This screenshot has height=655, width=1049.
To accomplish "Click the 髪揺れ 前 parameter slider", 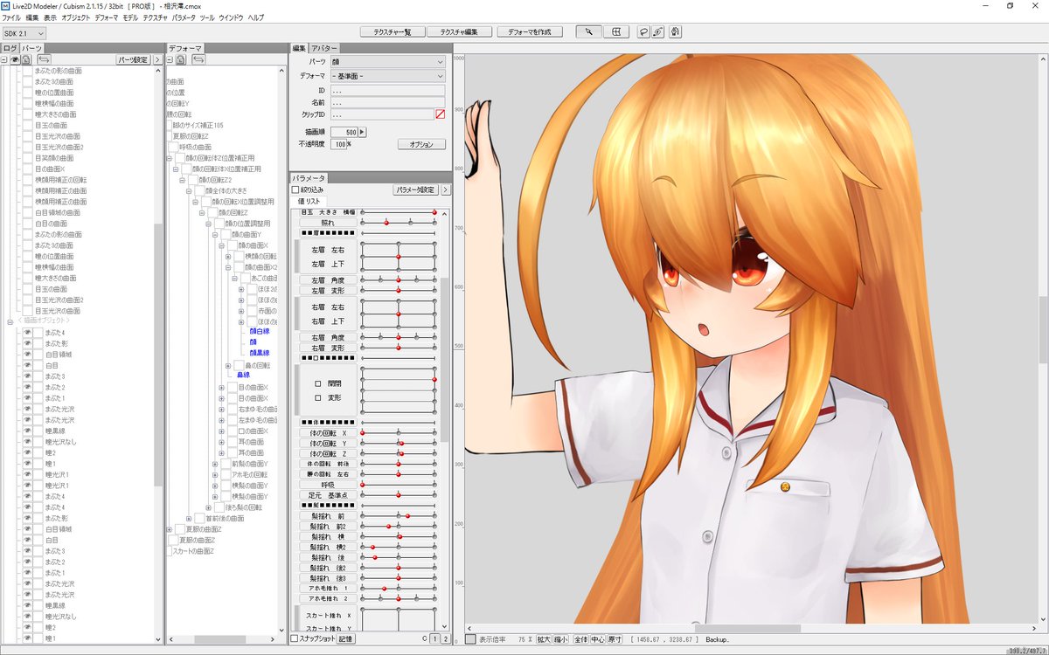I will (x=399, y=516).
